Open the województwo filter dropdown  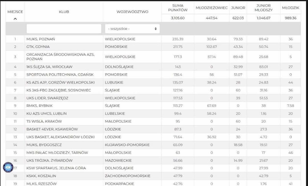(x=132, y=29)
